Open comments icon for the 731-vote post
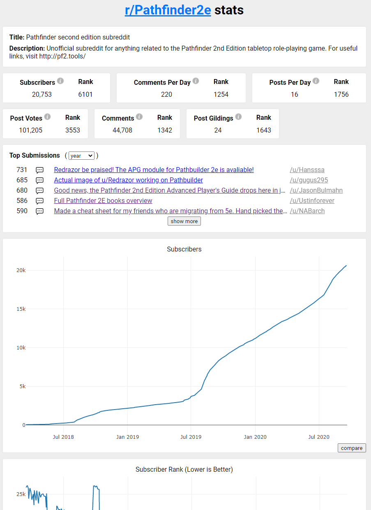 click(x=39, y=170)
